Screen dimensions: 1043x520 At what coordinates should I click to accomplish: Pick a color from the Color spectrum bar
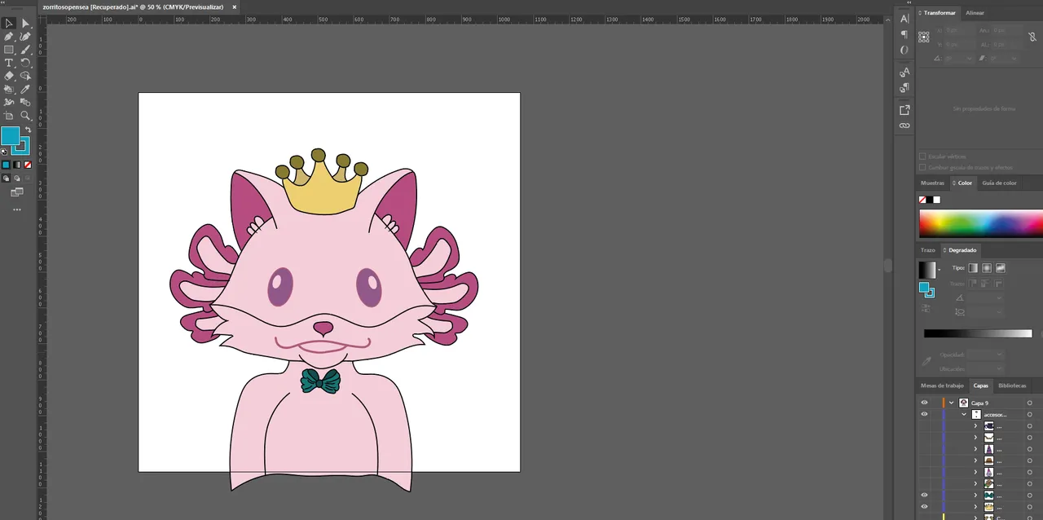click(x=980, y=223)
